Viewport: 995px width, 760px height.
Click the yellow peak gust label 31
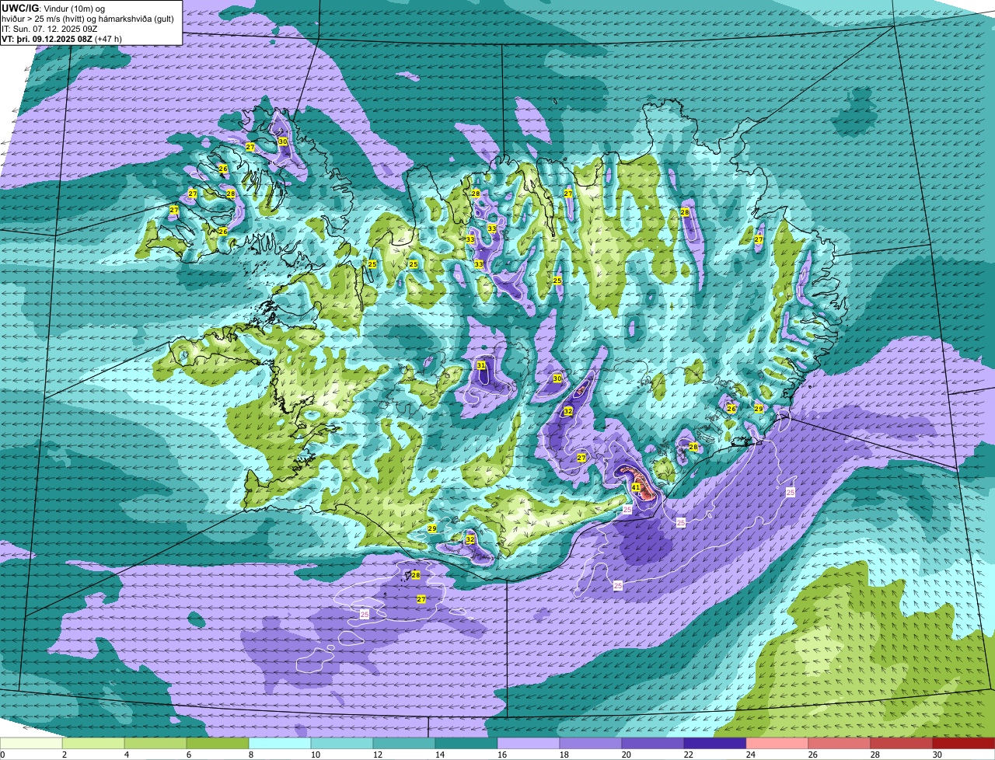pos(481,365)
